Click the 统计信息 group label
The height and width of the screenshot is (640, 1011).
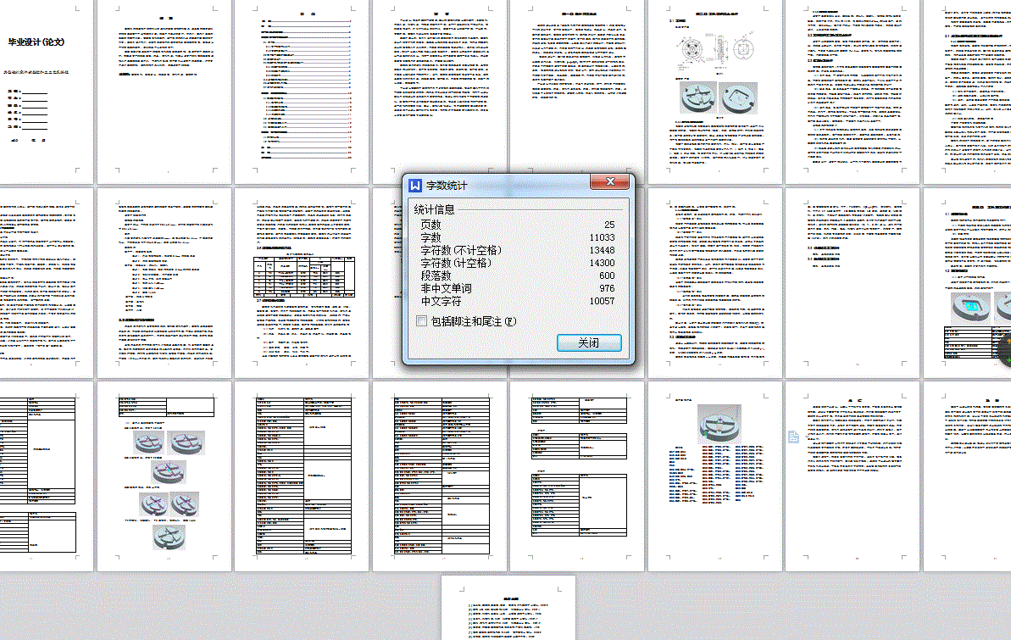(434, 209)
